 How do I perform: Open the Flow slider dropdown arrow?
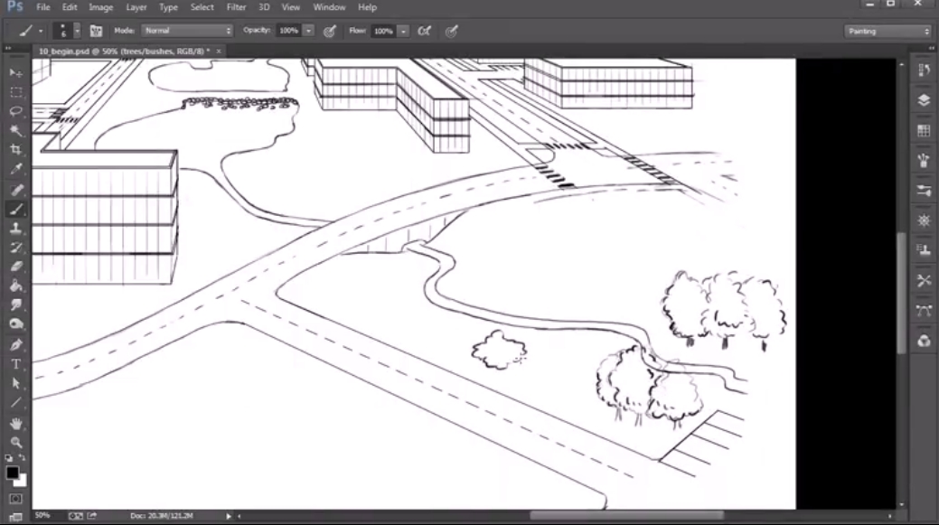pos(404,31)
